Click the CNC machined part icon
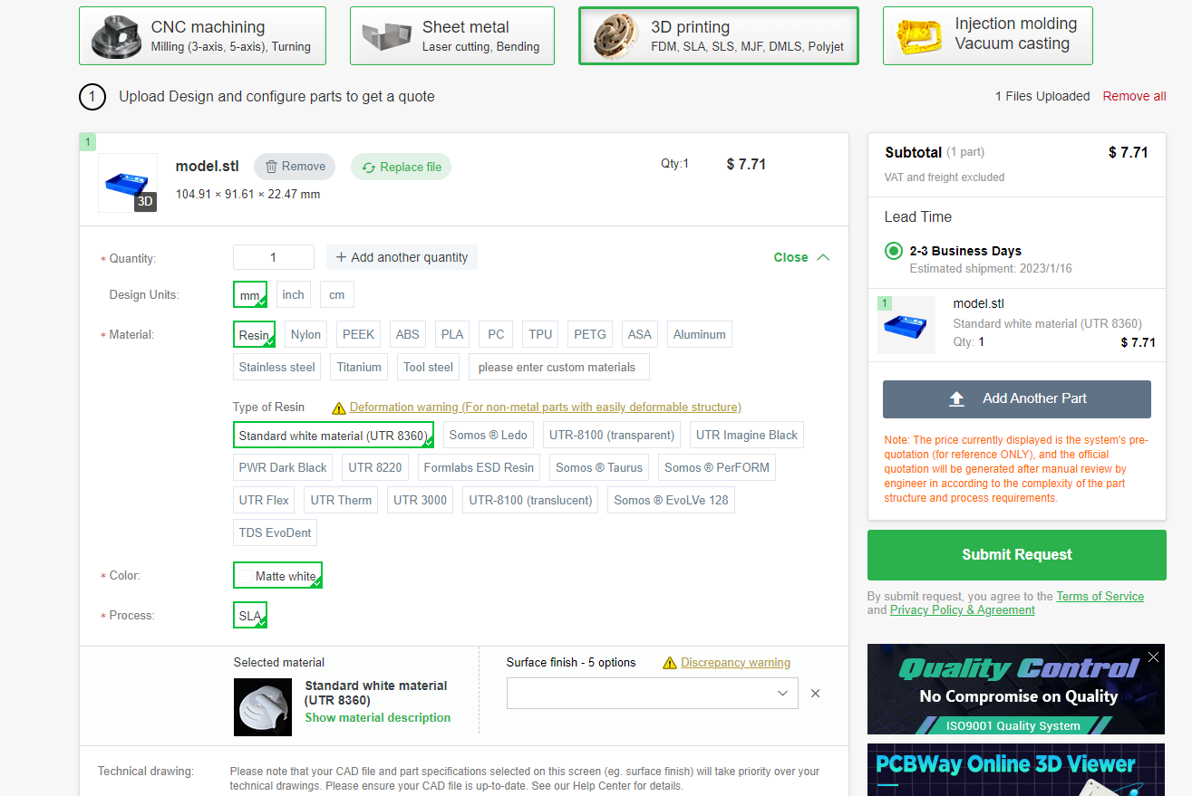 coord(116,37)
